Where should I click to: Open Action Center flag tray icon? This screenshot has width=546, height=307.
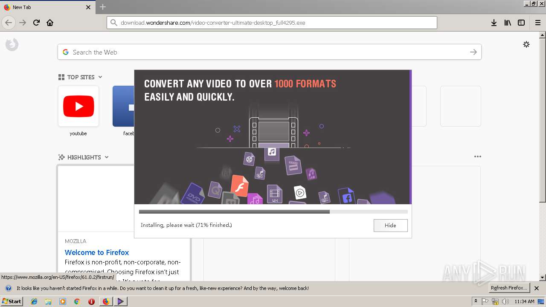(x=485, y=301)
